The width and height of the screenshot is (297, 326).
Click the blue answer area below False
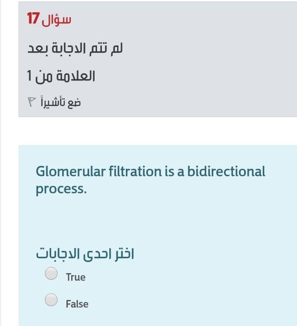point(158,318)
